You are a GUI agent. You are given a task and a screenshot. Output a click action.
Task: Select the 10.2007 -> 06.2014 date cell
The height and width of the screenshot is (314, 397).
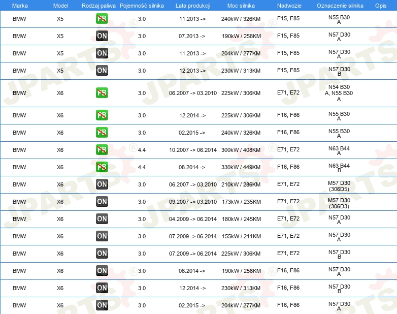193,150
